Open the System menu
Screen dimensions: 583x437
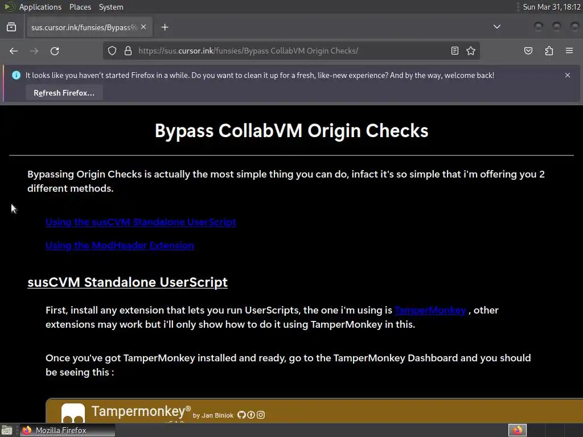click(x=111, y=7)
